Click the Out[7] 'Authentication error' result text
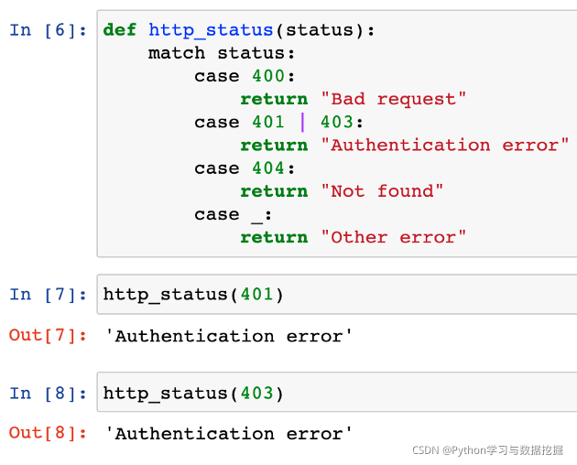 click(x=228, y=336)
